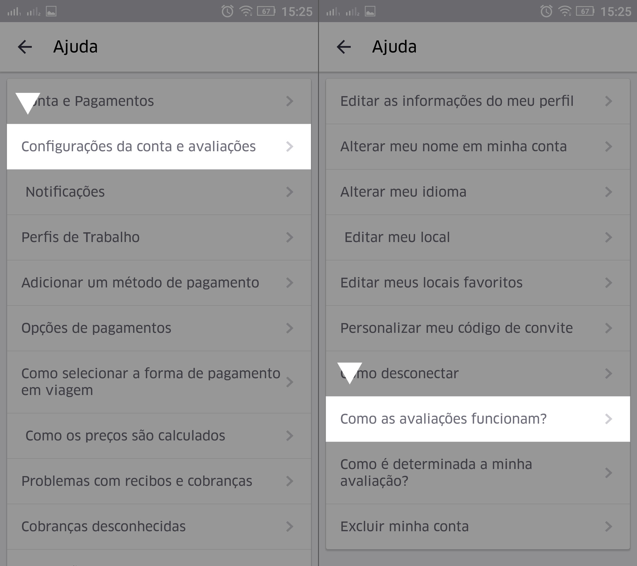Image resolution: width=637 pixels, height=566 pixels.
Task: Open Cobranças desconhecidas help topic
Action: point(103,527)
